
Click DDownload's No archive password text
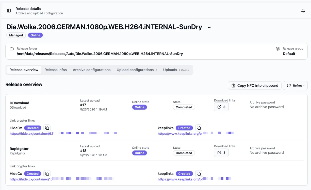click(267, 107)
